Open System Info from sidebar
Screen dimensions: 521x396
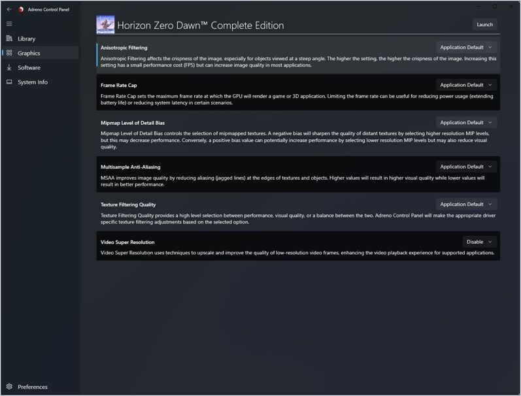(40, 82)
